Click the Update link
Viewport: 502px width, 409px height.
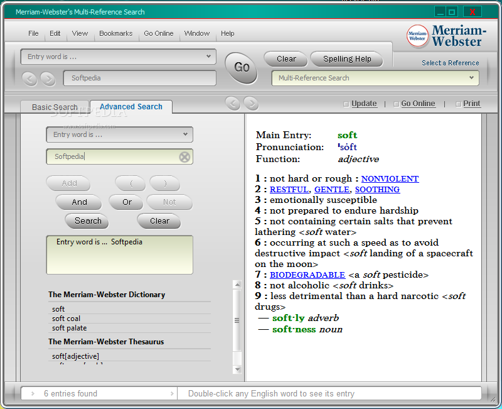364,104
